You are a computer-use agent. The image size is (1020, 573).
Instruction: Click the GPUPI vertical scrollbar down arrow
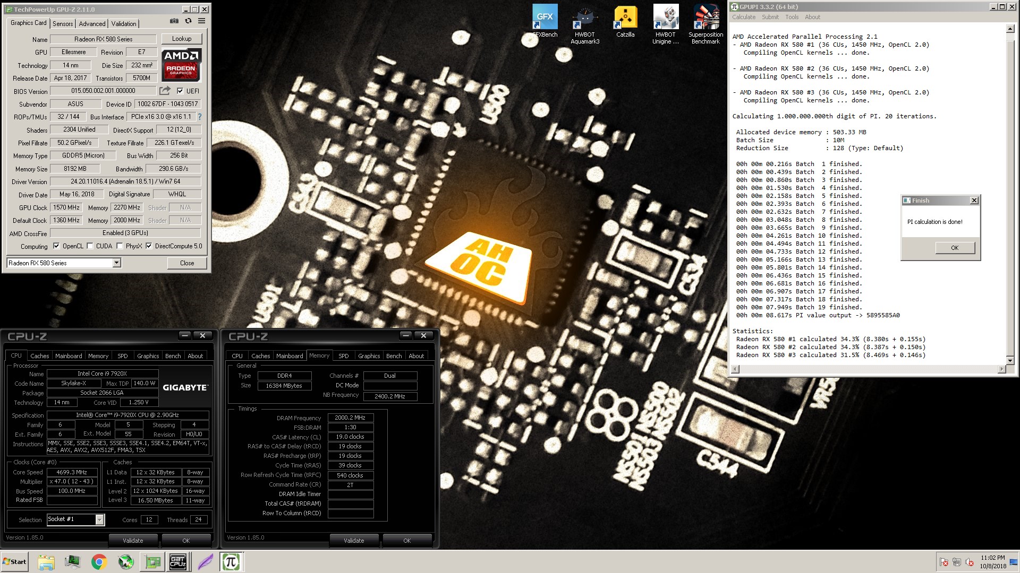pyautogui.click(x=1010, y=360)
